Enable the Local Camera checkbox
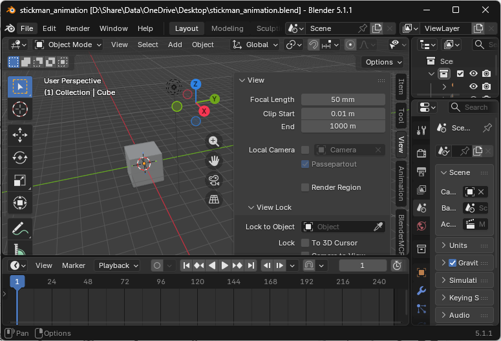The height and width of the screenshot is (341, 501). tap(305, 150)
